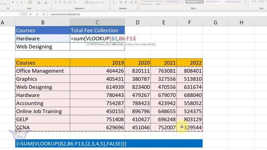Click the Merge & Center button
The height and width of the screenshot is (150, 267).
(x=95, y=2)
